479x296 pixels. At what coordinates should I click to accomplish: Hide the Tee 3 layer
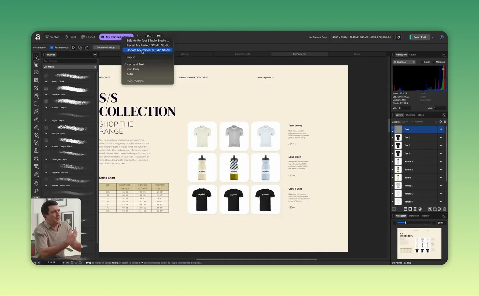(x=441, y=138)
